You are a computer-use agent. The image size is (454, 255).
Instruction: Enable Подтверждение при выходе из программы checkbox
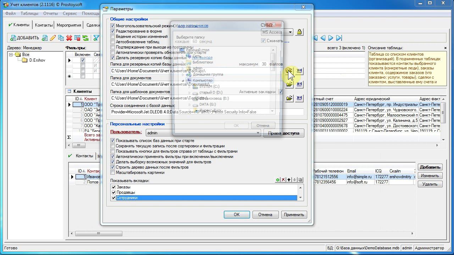[113, 47]
